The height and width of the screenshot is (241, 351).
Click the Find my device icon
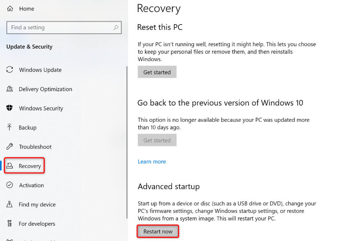[x=10, y=204]
